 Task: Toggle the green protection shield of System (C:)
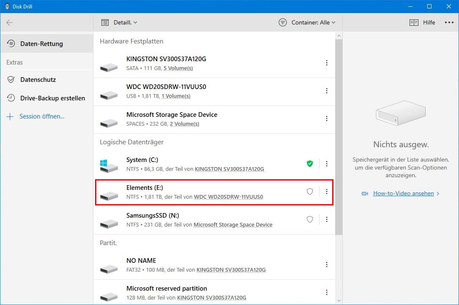[x=310, y=164]
